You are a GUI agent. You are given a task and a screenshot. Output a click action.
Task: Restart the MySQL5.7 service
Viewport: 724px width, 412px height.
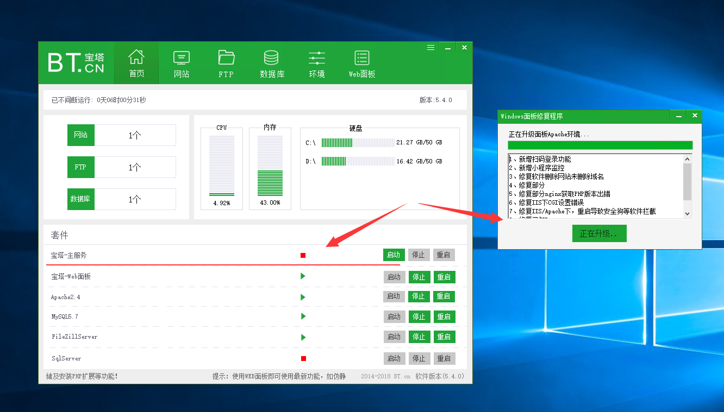click(444, 316)
